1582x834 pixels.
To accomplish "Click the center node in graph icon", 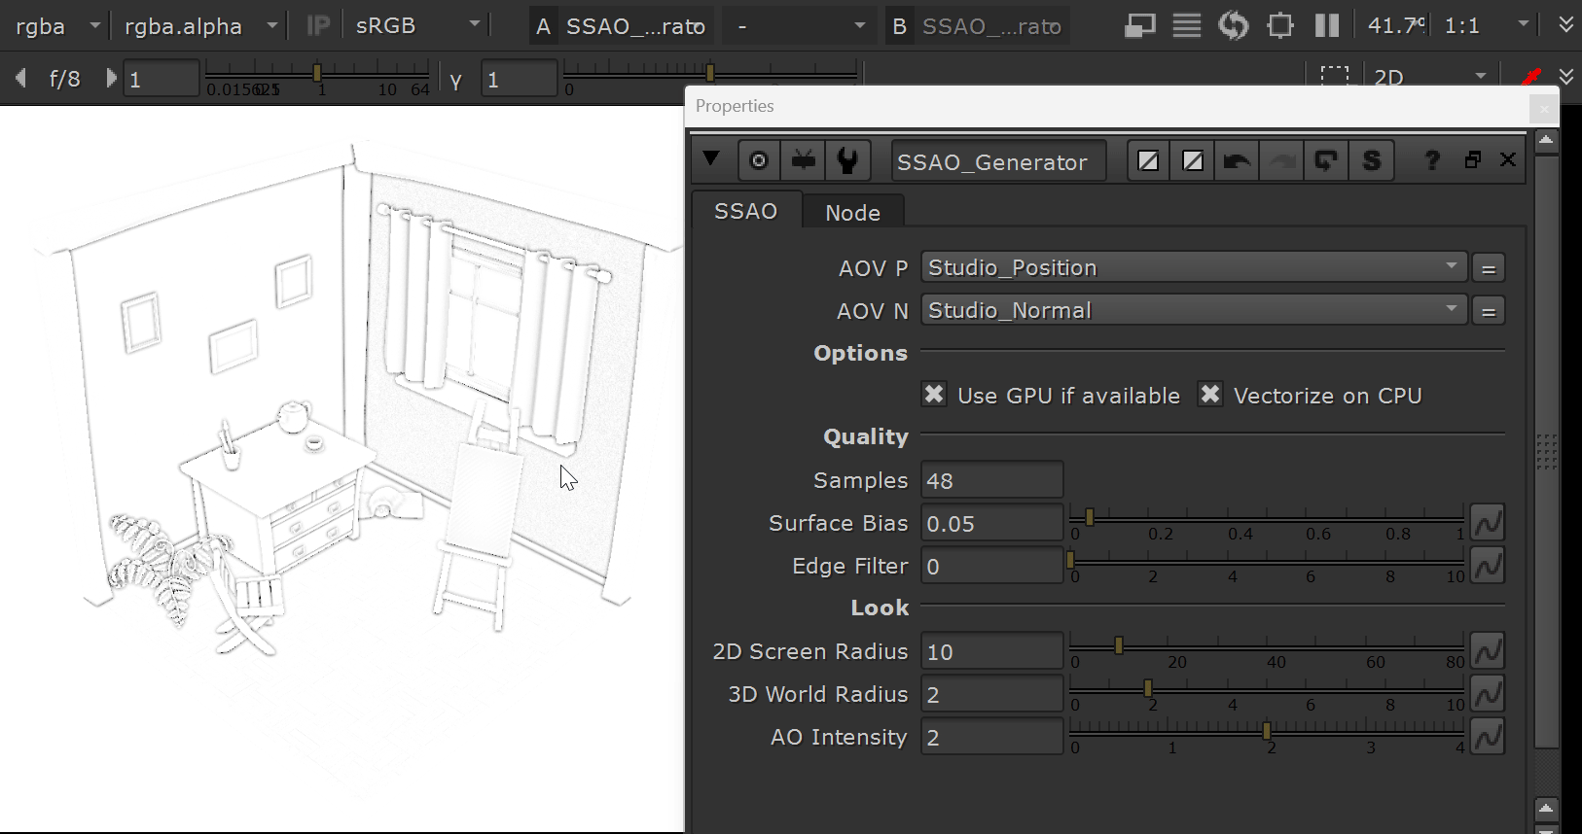I will pyautogui.click(x=759, y=160).
